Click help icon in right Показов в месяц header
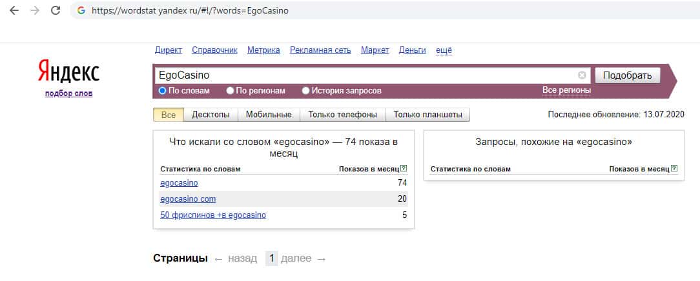Screen dimensions: 700x281 coord(674,168)
